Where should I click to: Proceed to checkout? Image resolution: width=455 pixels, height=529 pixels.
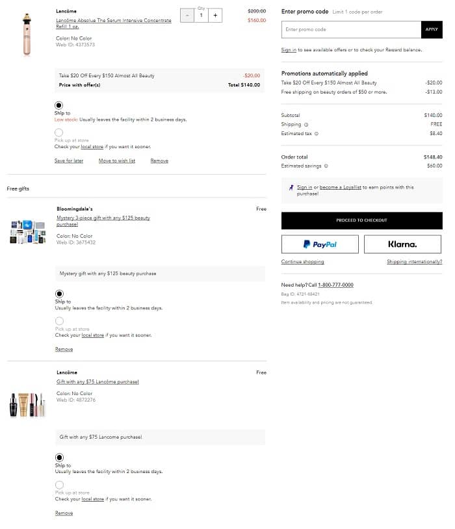click(x=361, y=220)
